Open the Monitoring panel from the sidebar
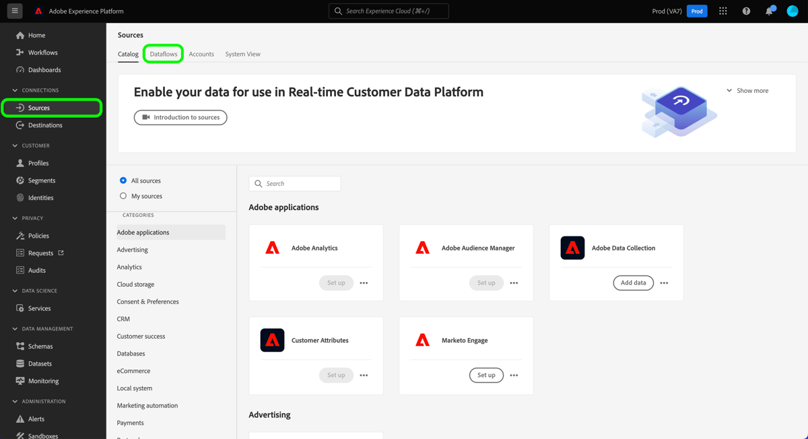 click(44, 380)
